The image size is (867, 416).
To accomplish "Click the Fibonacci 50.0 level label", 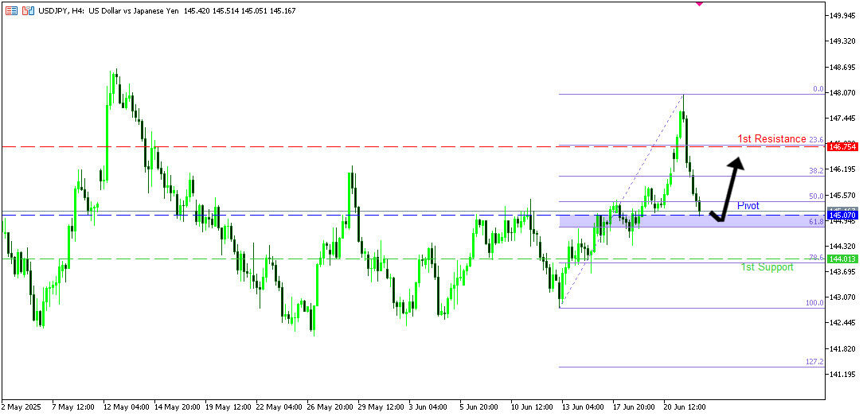I will click(816, 196).
